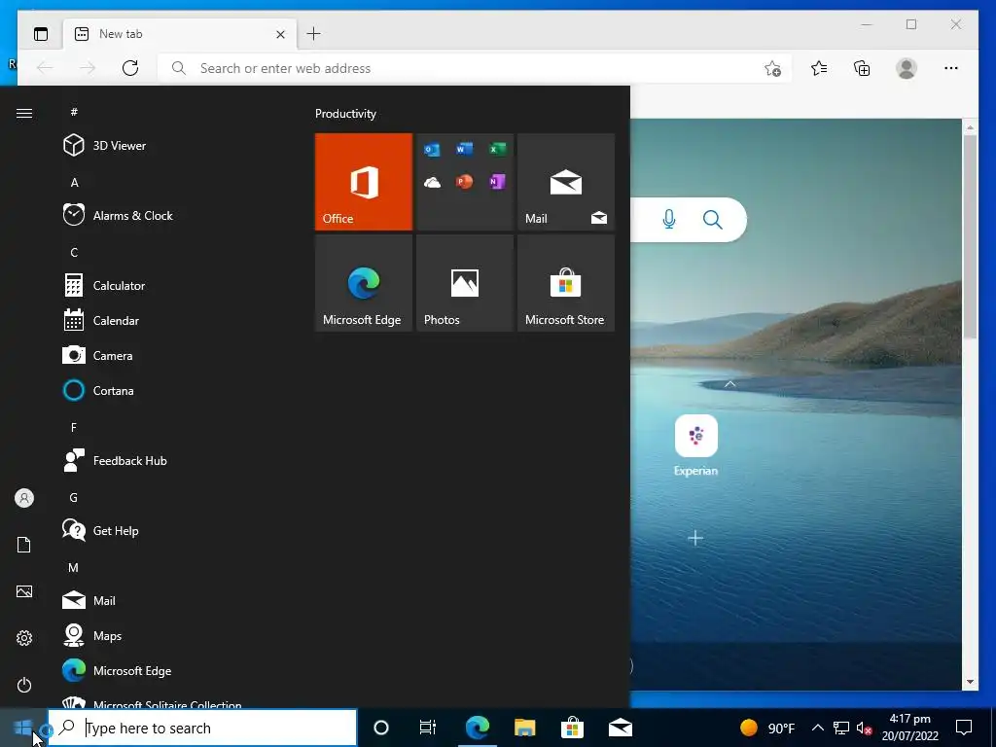Open PowerPoint in the Office folder tile
996x747 pixels.
(464, 182)
